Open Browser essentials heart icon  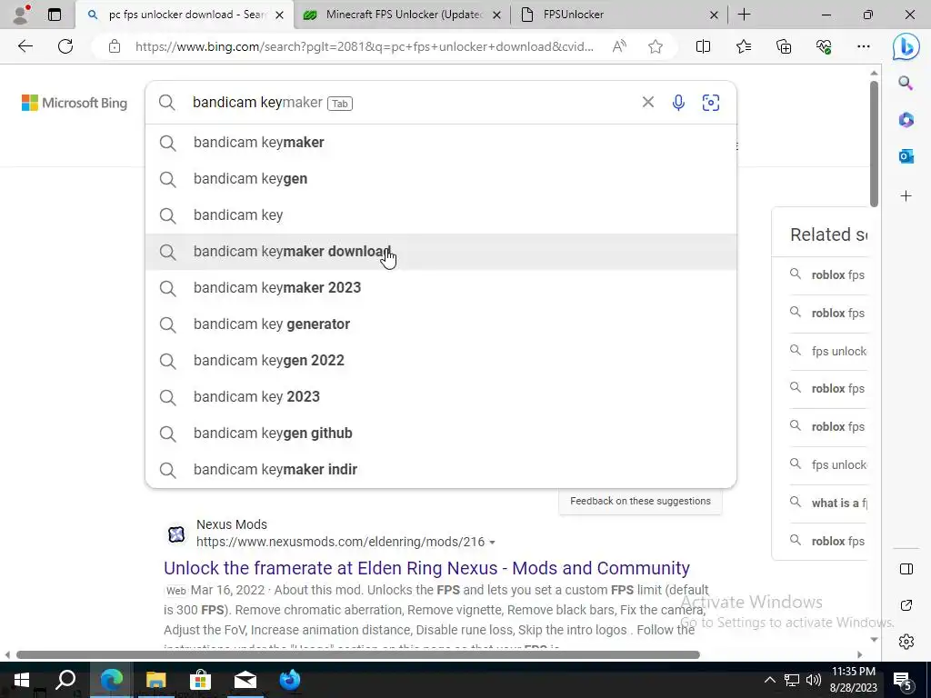(x=824, y=46)
